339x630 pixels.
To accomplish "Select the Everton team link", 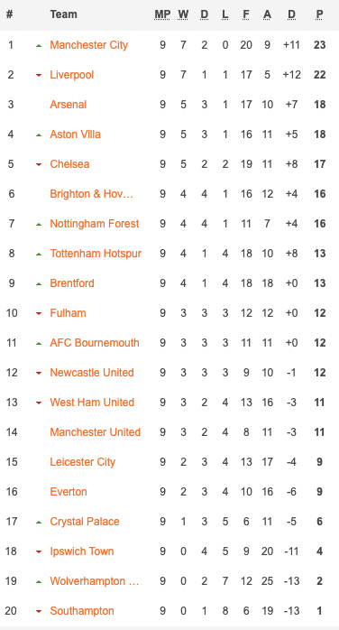I will pyautogui.click(x=69, y=492).
